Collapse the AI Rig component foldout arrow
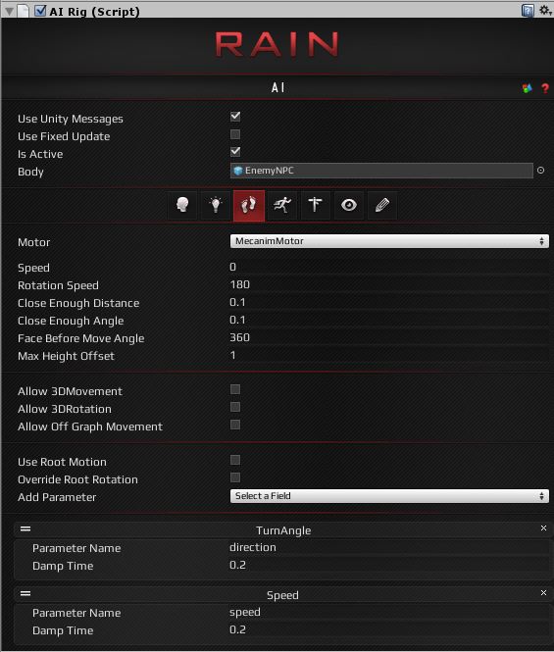Screen dimensions: 554x652 click(9, 11)
